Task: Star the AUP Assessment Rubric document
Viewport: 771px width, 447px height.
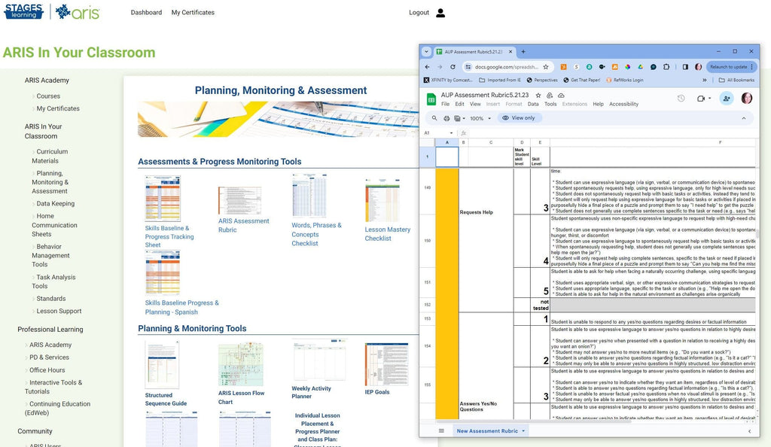Action: pos(540,96)
